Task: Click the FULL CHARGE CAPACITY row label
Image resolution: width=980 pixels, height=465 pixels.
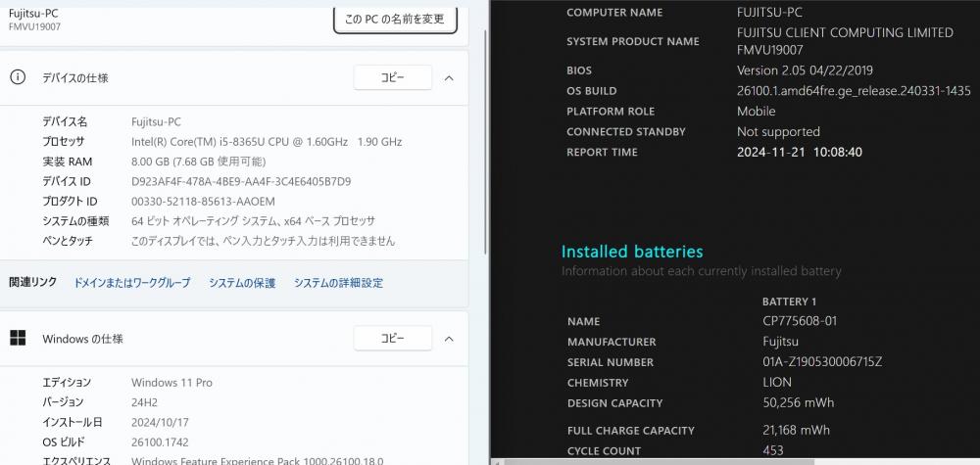Action: point(630,431)
